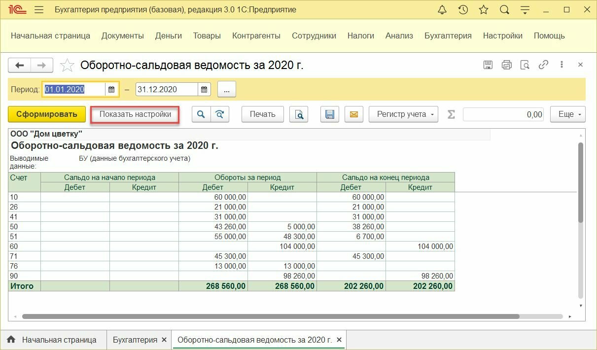Open Деньги menu section
Image resolution: width=597 pixels, height=350 pixels.
(169, 35)
